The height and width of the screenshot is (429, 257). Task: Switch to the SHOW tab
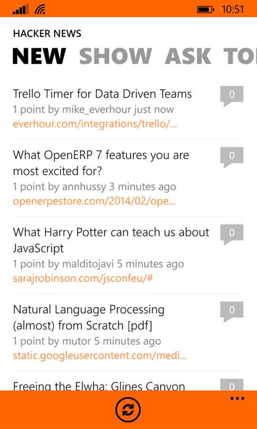pos(115,56)
